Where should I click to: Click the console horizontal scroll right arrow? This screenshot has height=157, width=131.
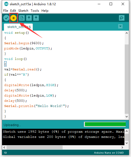coord(122,148)
